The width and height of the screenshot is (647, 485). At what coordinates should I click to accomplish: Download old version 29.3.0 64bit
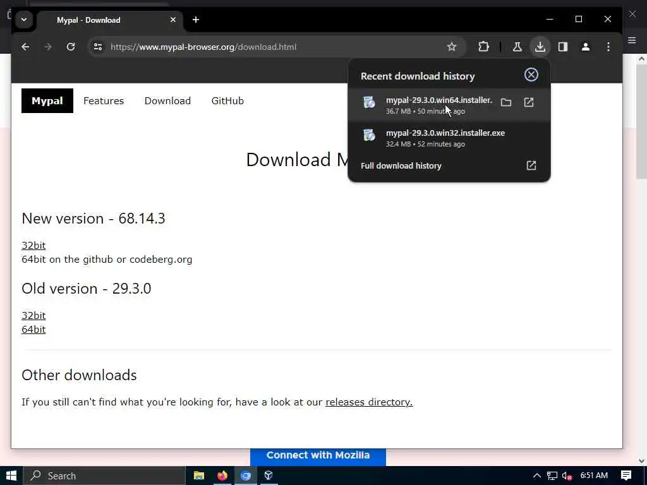coord(33,330)
